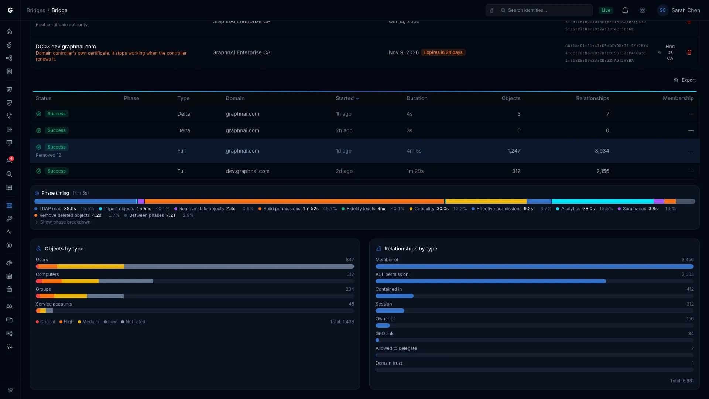Viewport: 709px width, 399px height.
Task: Open the magnifier search sidebar icon
Action: pos(9,174)
